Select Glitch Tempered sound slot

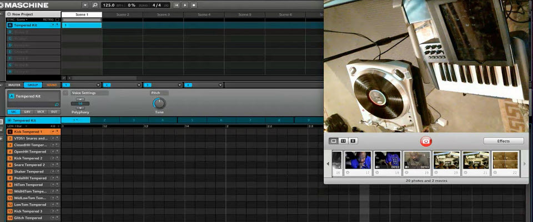33,218
